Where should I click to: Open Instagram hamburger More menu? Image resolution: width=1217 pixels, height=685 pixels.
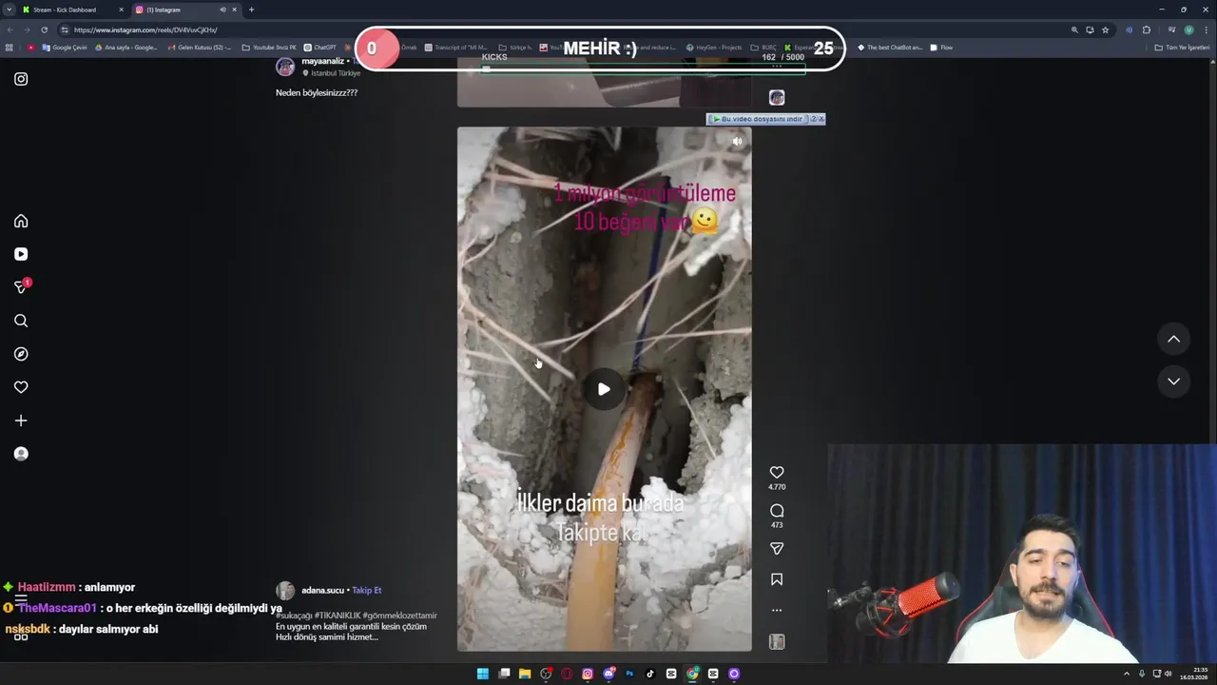pos(21,598)
